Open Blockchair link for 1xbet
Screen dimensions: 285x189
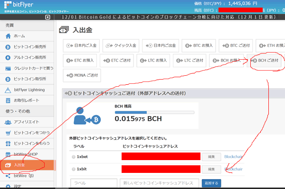coord(233,157)
